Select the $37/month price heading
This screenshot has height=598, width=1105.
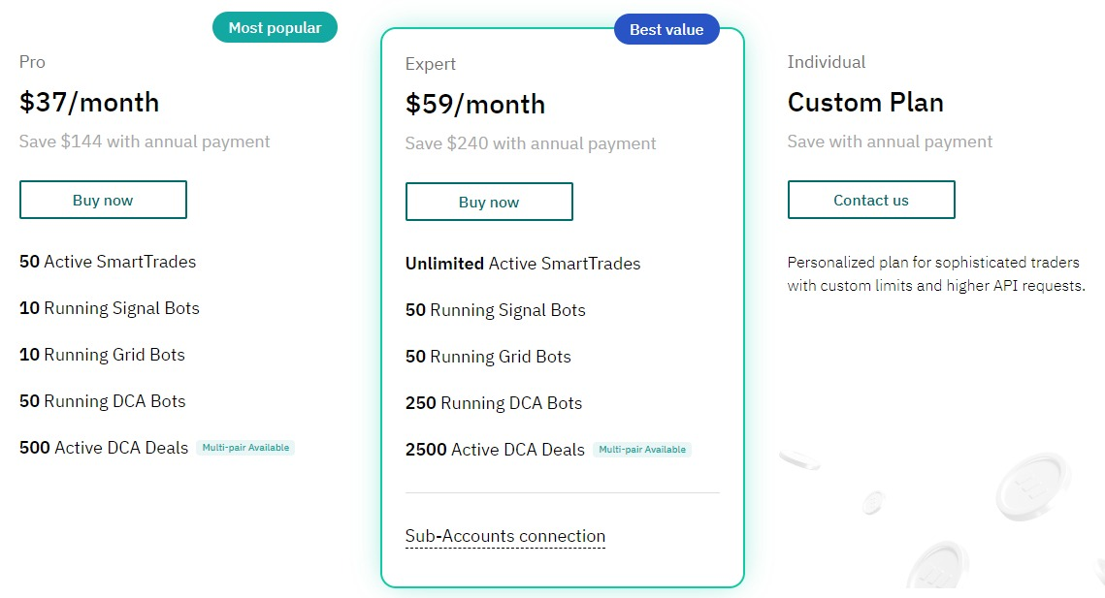coord(89,103)
